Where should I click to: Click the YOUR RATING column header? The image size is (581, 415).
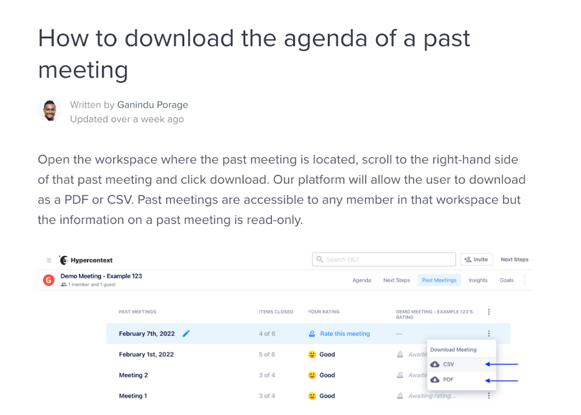coord(324,311)
